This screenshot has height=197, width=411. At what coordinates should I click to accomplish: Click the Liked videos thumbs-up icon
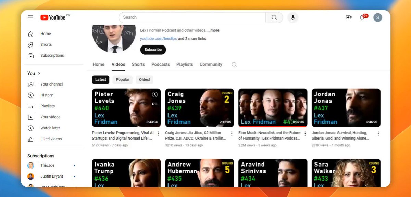coord(31,139)
